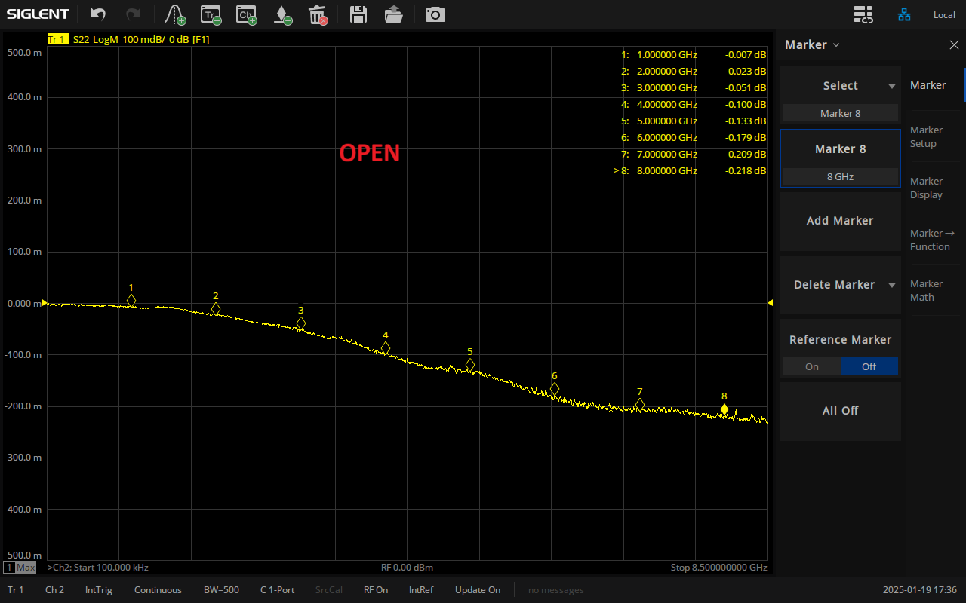Click the Marker 8 frequency field
This screenshot has height=603, width=966.
click(x=840, y=176)
